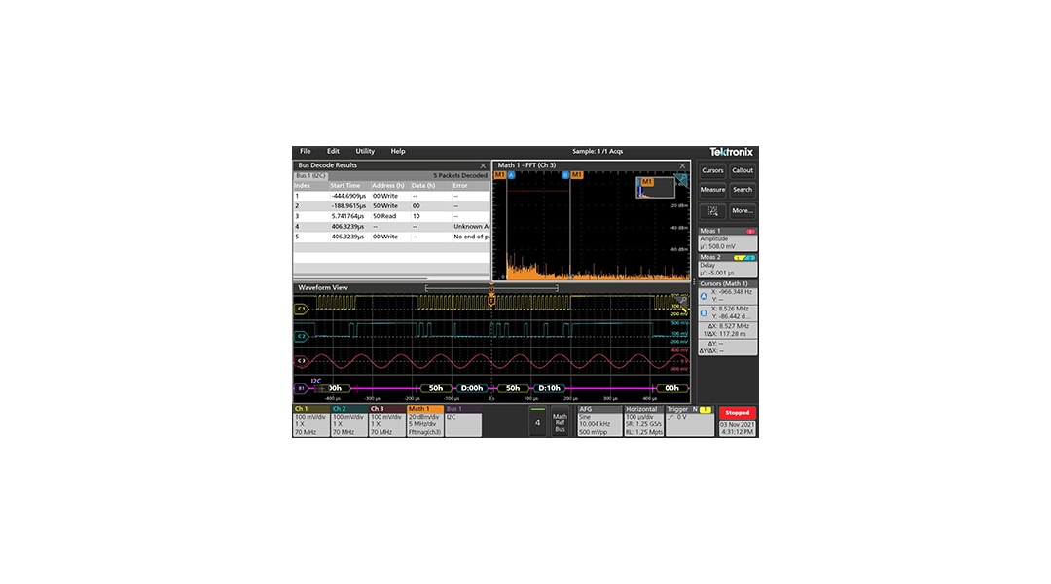Select decode row 2 with 50:Write address
The image size is (1051, 584).
pos(391,205)
